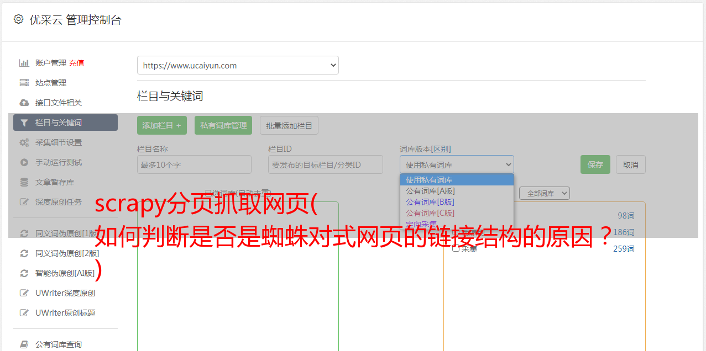
Task: Click the 栏目ID input field
Action: pyautogui.click(x=326, y=164)
